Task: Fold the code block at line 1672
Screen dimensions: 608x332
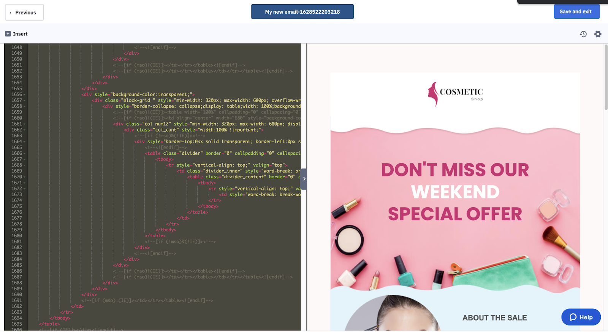Action: [x=25, y=189]
